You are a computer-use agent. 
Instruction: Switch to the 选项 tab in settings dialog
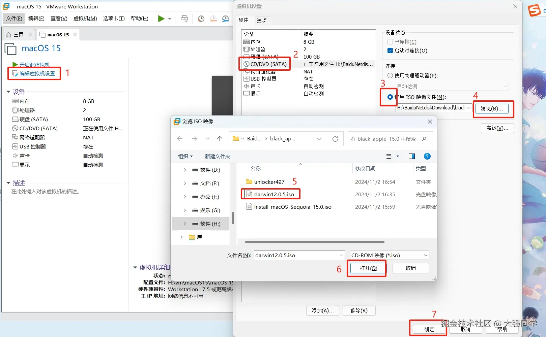pos(262,20)
